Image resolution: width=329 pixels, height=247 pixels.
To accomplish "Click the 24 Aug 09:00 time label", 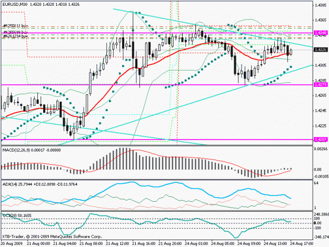I will tap(249, 244).
